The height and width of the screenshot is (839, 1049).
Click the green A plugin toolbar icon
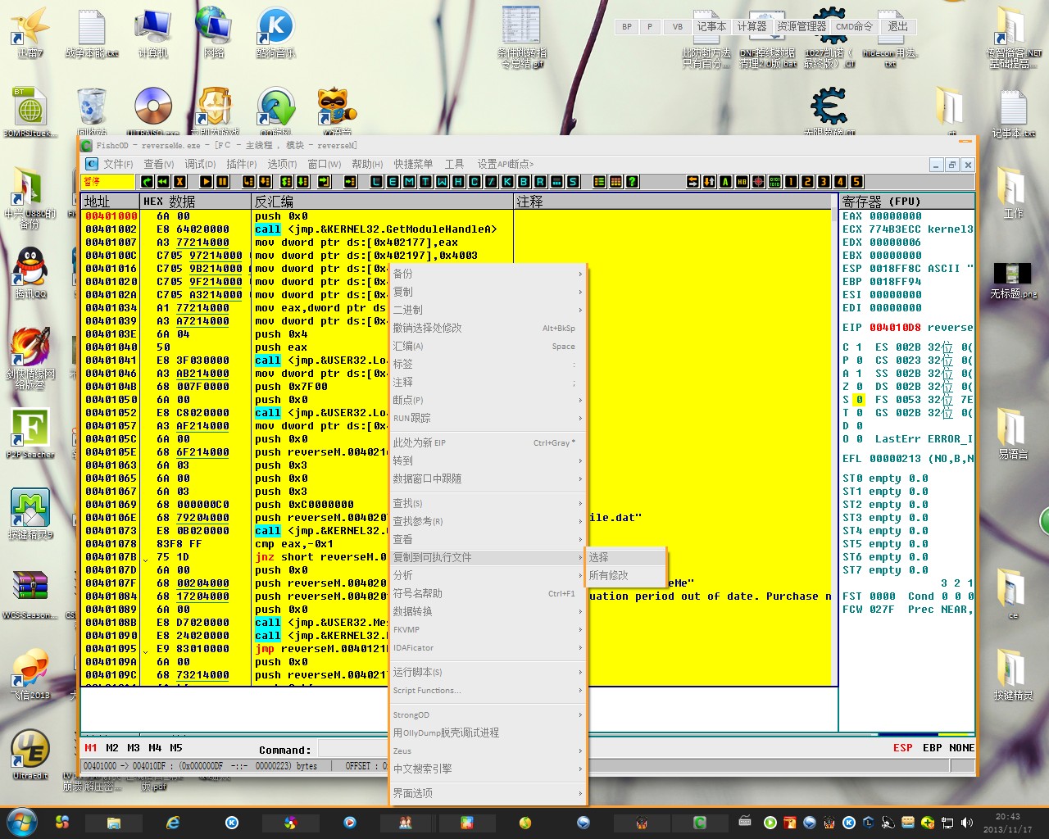point(725,181)
